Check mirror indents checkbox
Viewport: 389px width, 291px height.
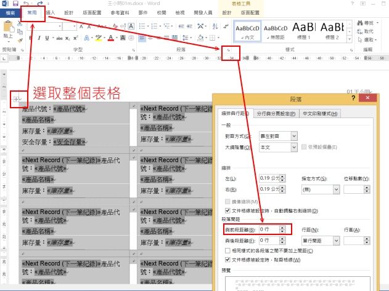click(x=227, y=202)
